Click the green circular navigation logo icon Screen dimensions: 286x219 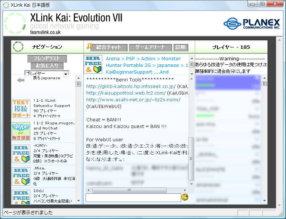[18, 47]
